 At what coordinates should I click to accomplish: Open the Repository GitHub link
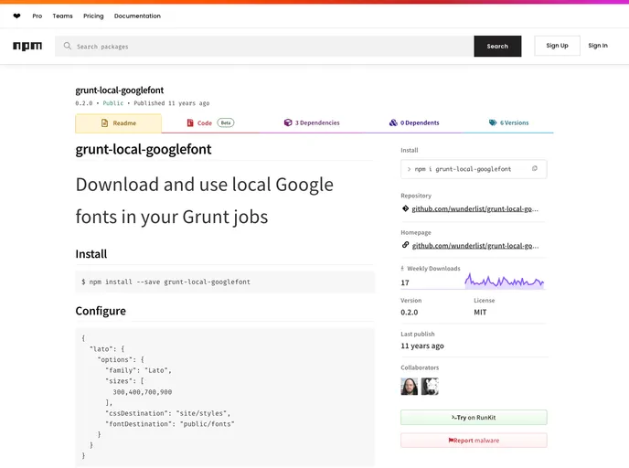coord(475,209)
